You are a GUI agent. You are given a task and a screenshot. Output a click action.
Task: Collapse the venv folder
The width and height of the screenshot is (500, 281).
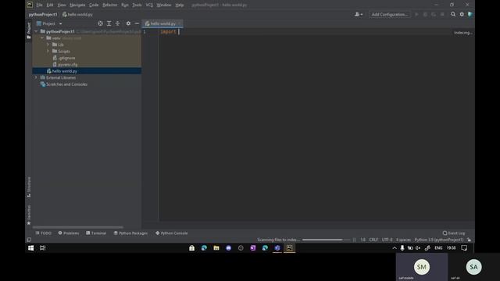pos(42,38)
